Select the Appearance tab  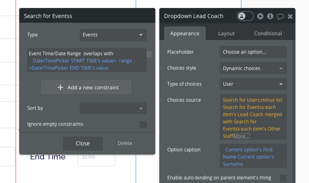185,34
